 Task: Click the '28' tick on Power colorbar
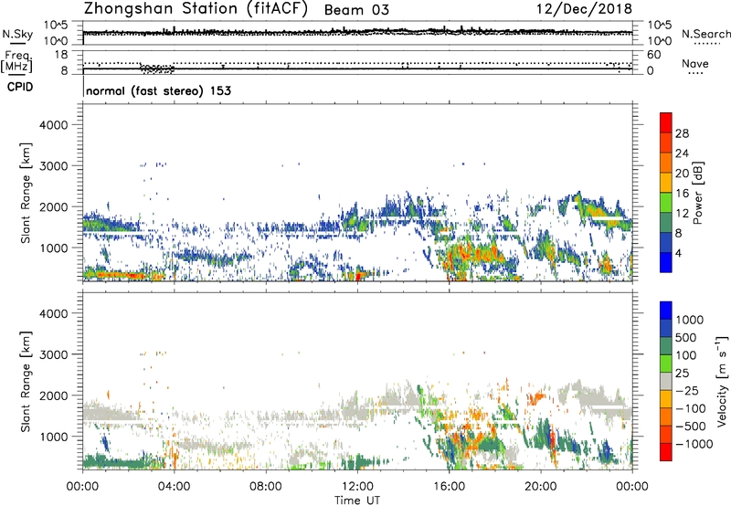682,133
